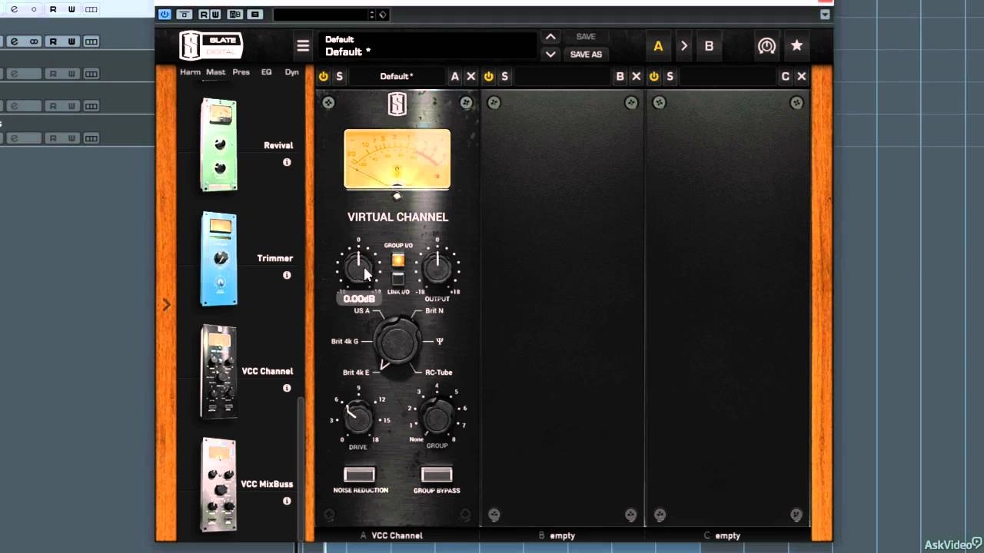Click the SAVE AS button
This screenshot has height=553, width=984.
pyautogui.click(x=586, y=55)
